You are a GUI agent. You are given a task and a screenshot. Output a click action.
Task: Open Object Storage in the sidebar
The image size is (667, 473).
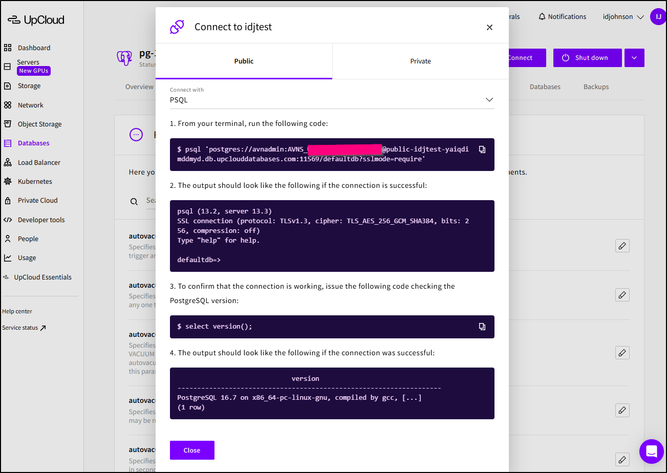pos(39,124)
